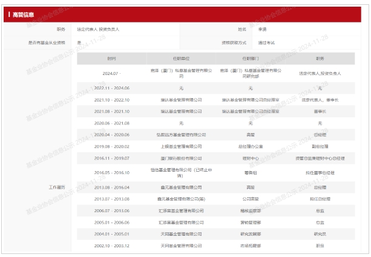Click the 研究发展部 department cell
This screenshot has width=371, height=257.
point(251,234)
